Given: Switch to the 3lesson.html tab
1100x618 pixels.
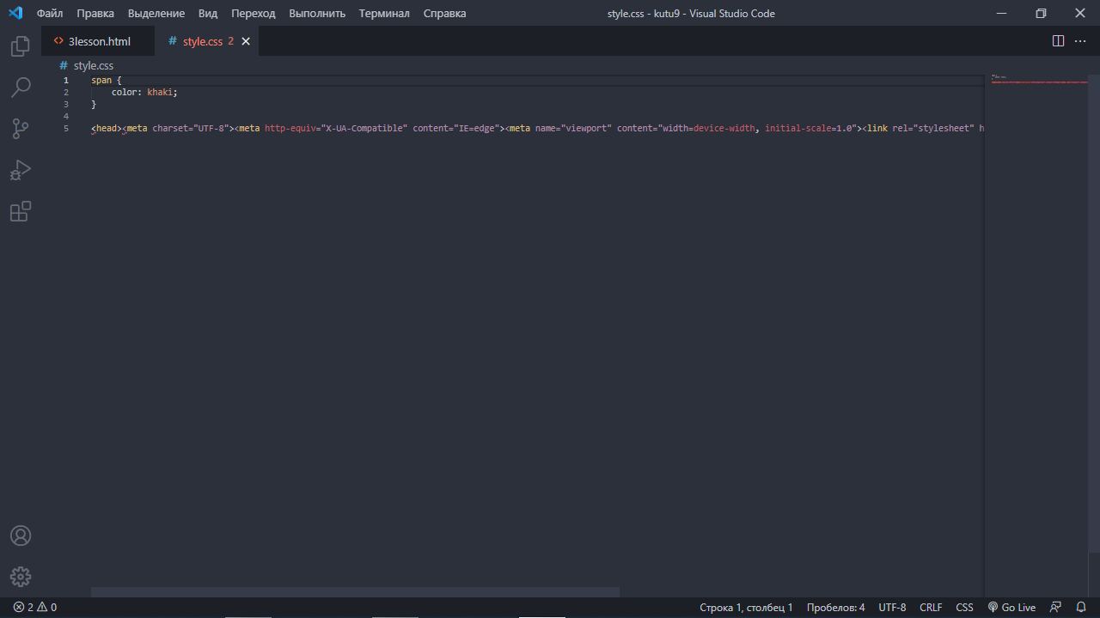Looking at the screenshot, I should 99,41.
